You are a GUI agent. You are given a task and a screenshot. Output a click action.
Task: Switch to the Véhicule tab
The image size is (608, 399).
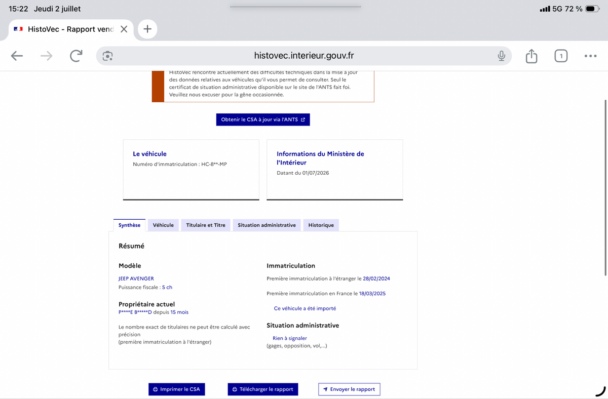click(163, 225)
